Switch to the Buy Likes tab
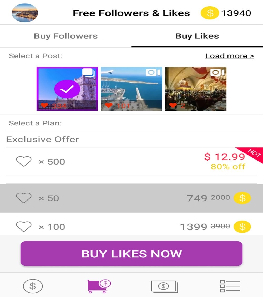This screenshot has height=297, width=263. (x=197, y=36)
